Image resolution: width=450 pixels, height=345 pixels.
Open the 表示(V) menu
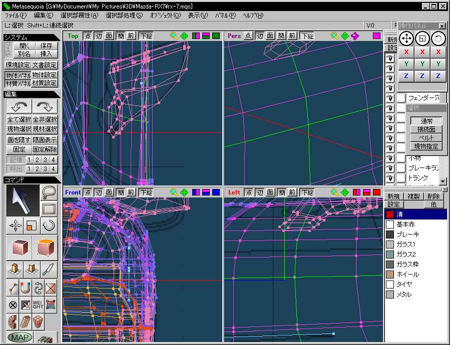198,15
